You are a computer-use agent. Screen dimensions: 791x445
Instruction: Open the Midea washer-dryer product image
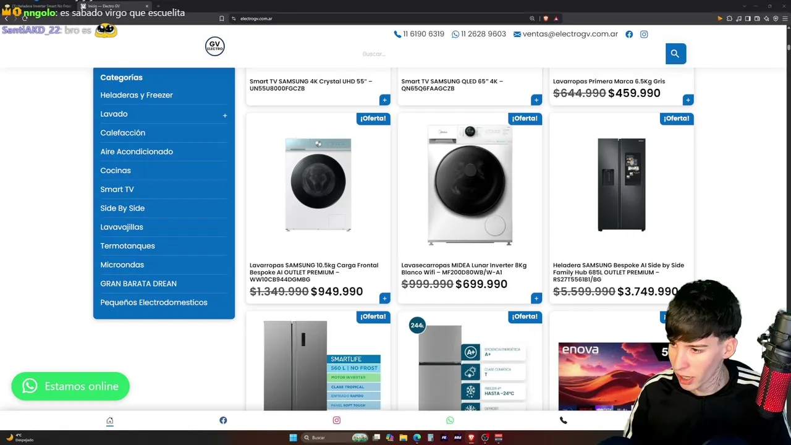point(470,185)
